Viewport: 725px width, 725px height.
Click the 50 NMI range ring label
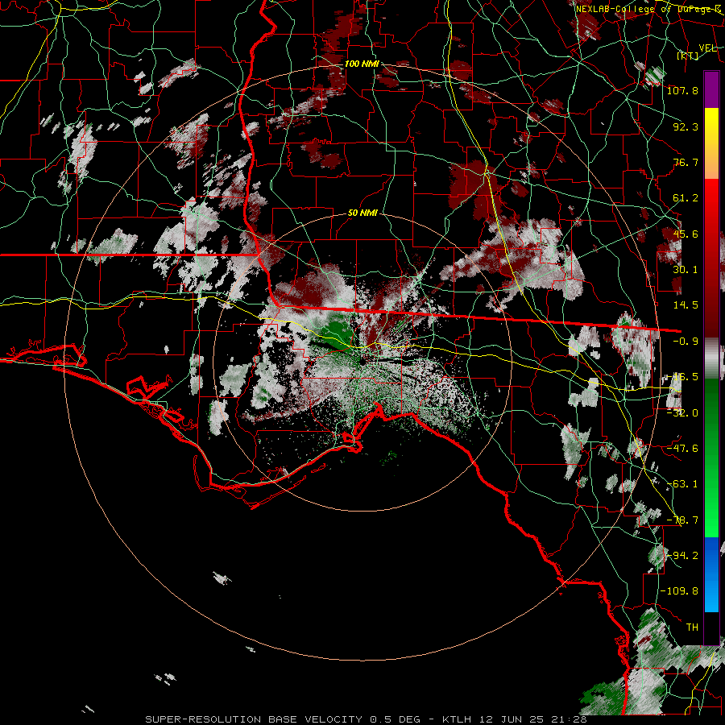(362, 213)
